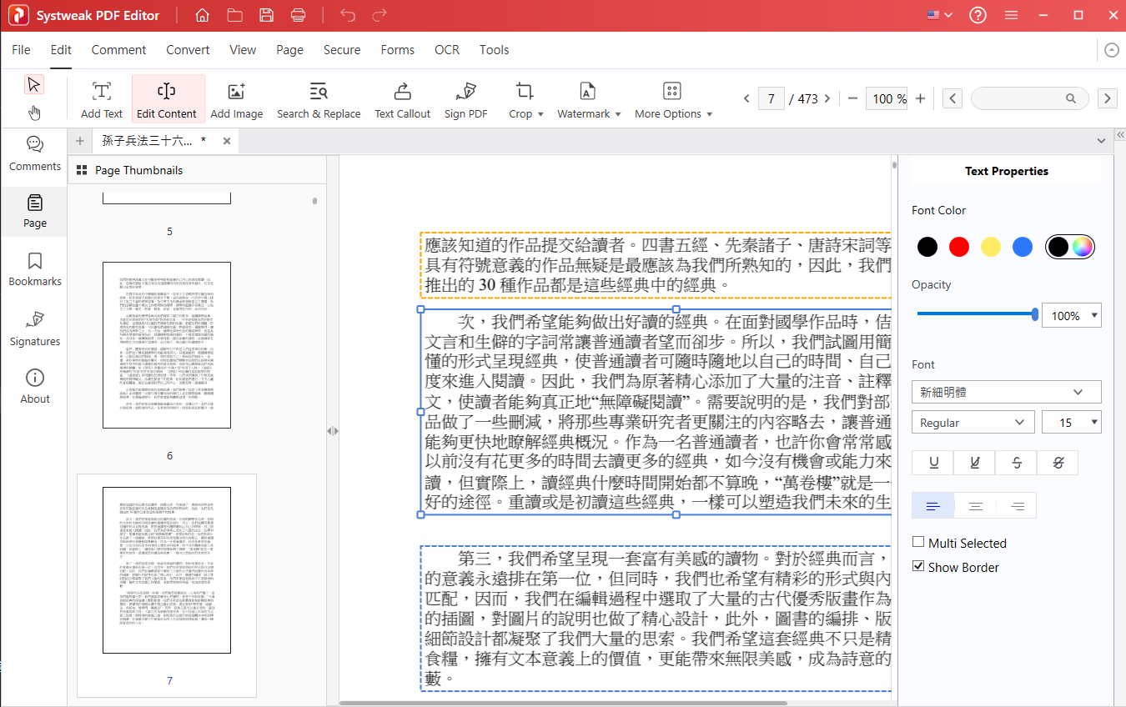Choose the Add Image tool

237,100
